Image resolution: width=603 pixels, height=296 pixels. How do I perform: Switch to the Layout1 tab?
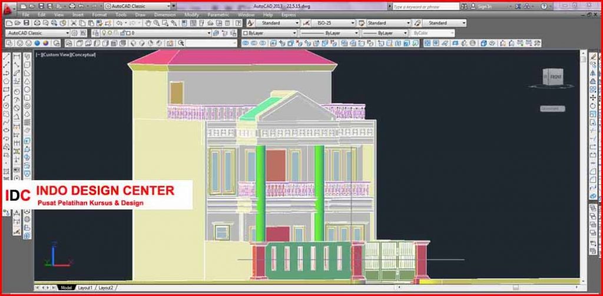(x=85, y=288)
